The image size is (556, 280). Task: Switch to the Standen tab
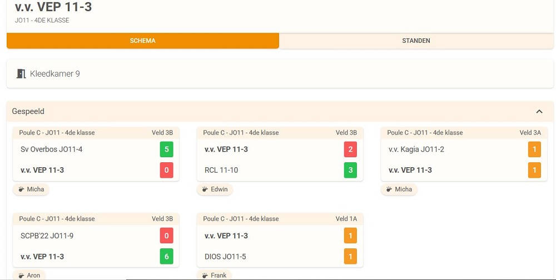416,41
